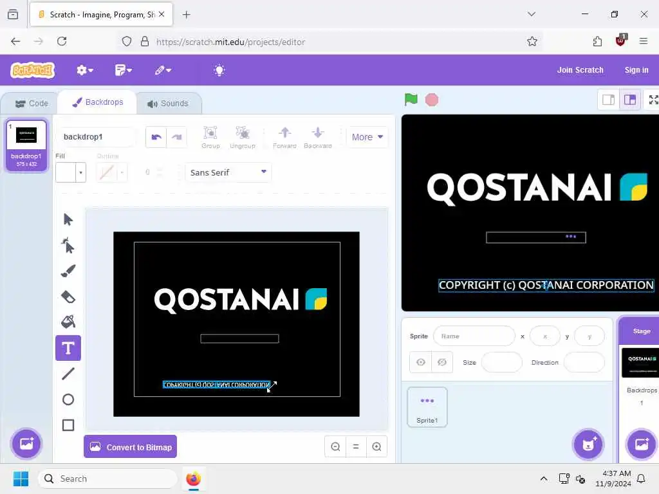
Task: Switch to the Code tab
Action: click(x=32, y=104)
